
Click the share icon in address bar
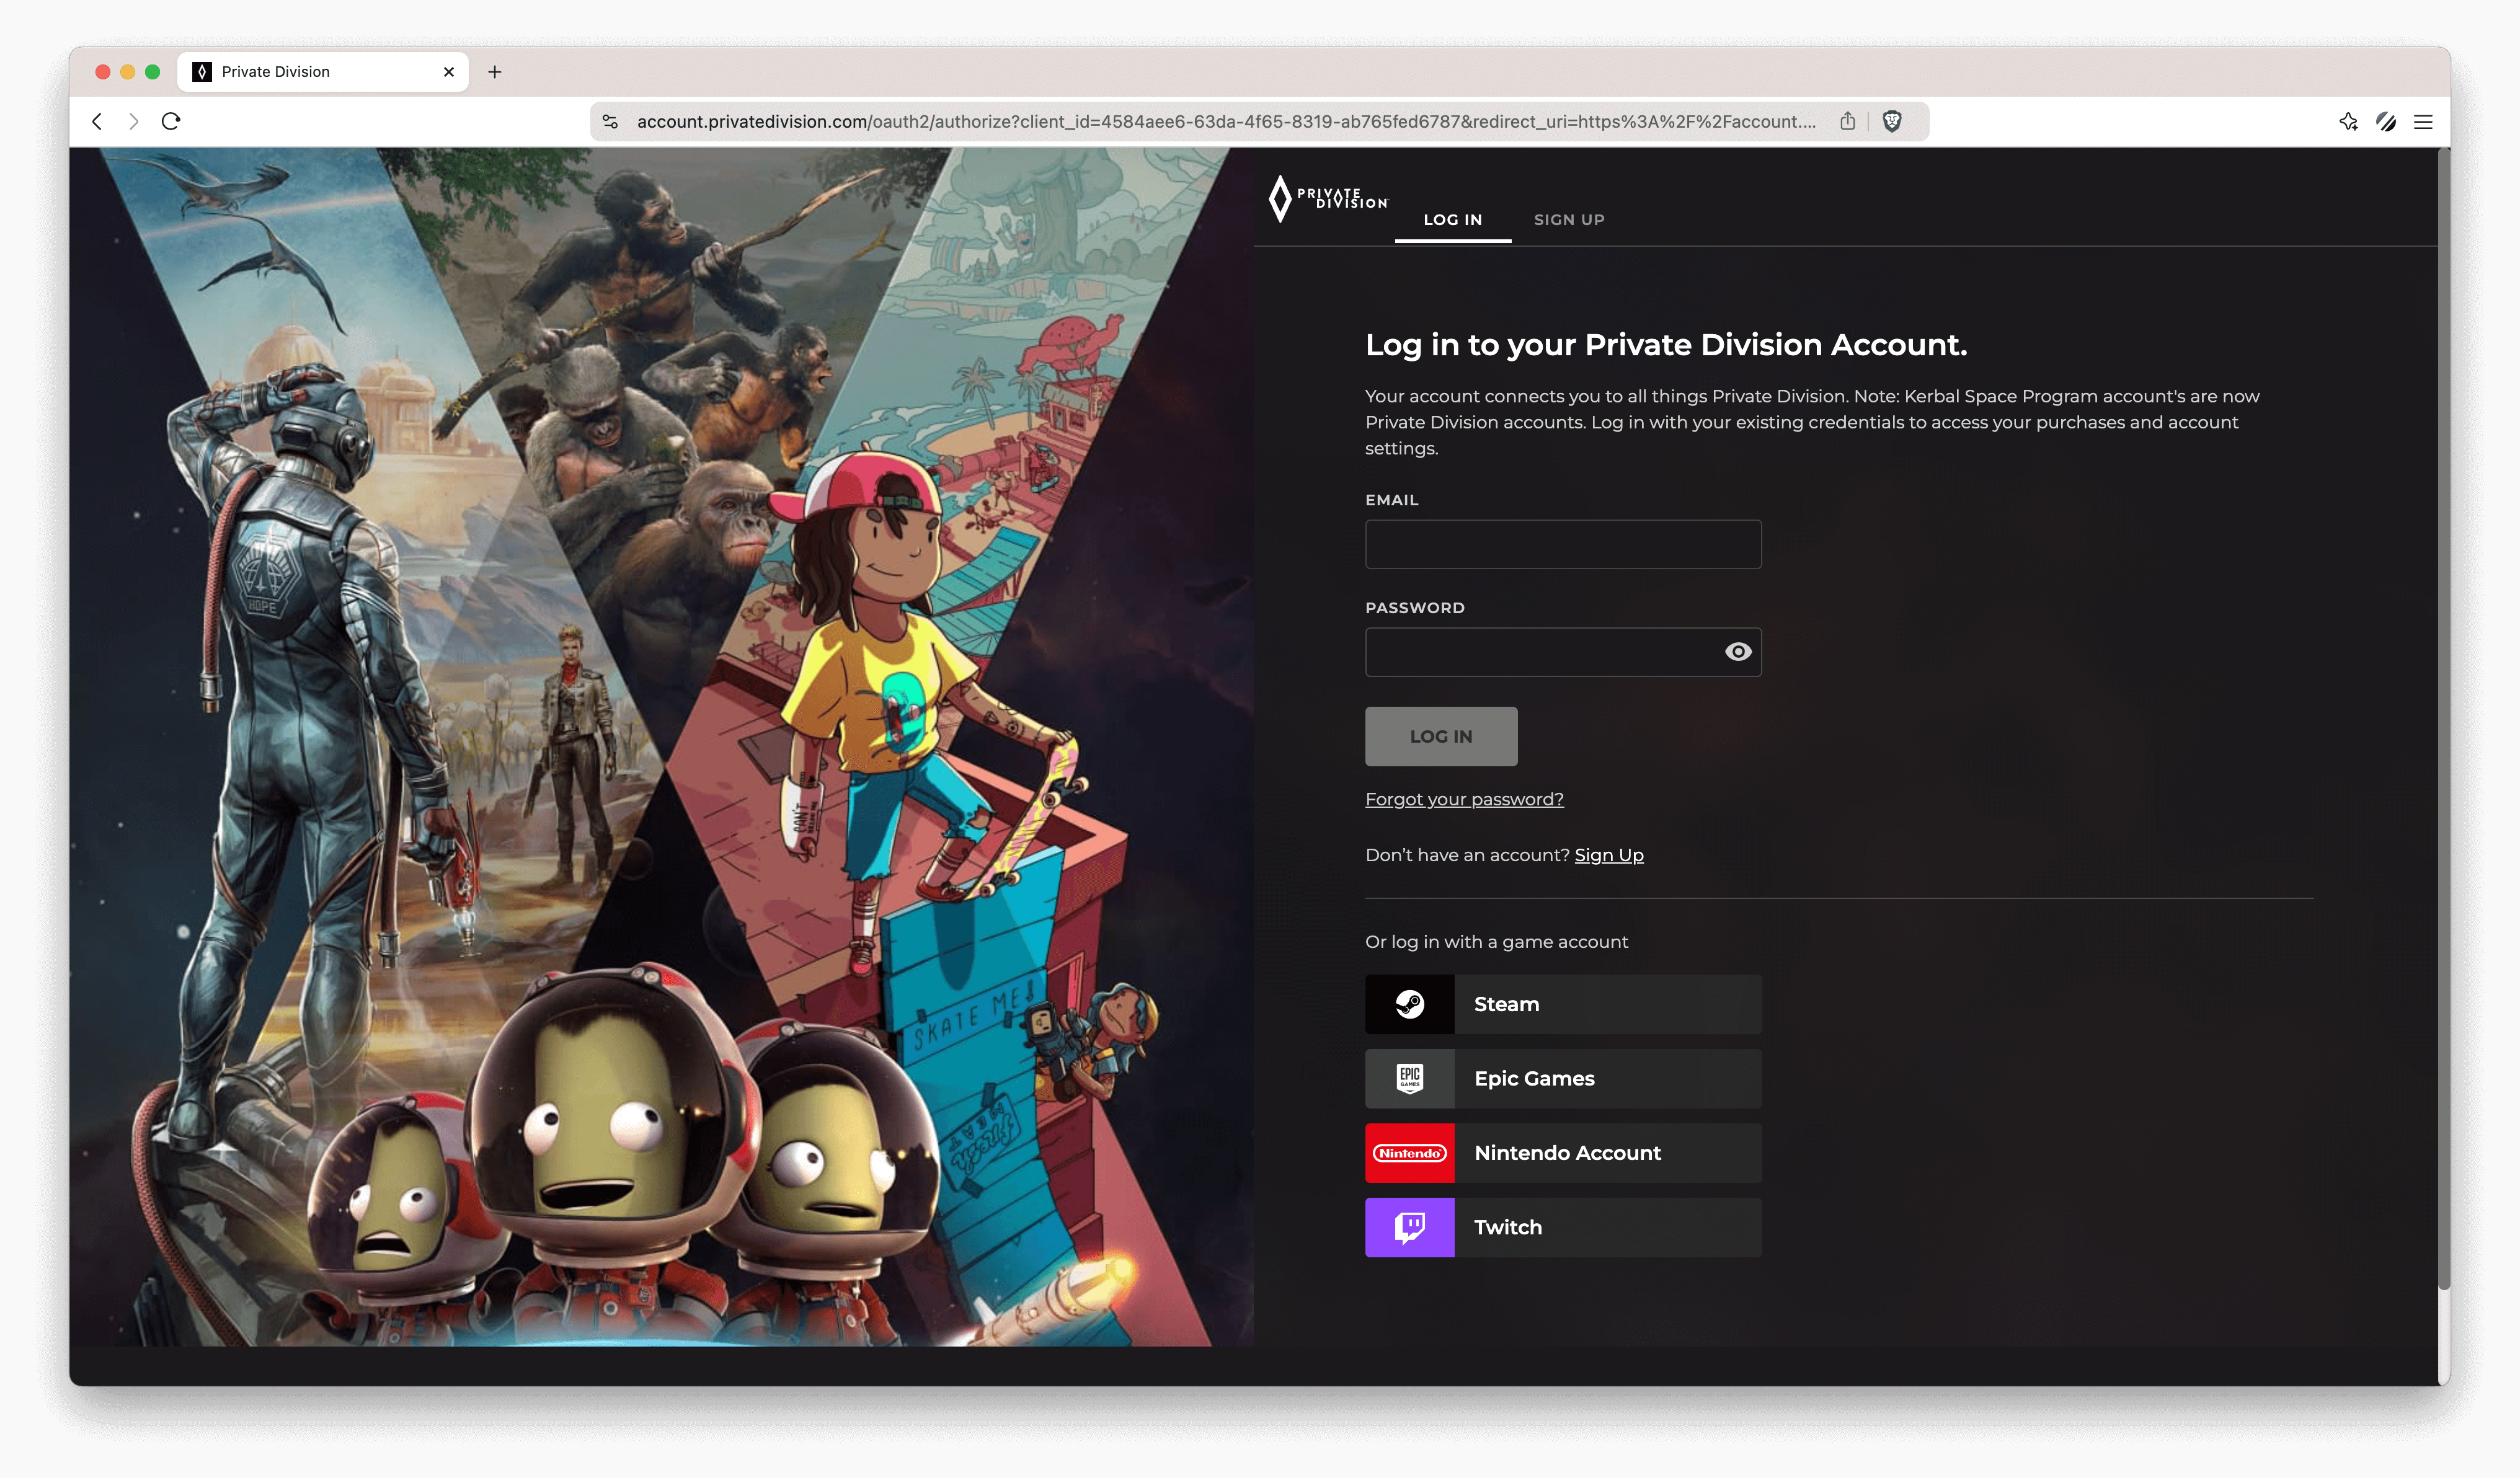point(1847,121)
